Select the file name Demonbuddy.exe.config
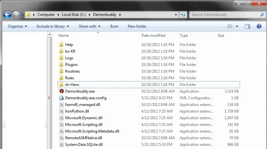Image resolution: width=267 pixels, height=149 pixels. (86, 98)
